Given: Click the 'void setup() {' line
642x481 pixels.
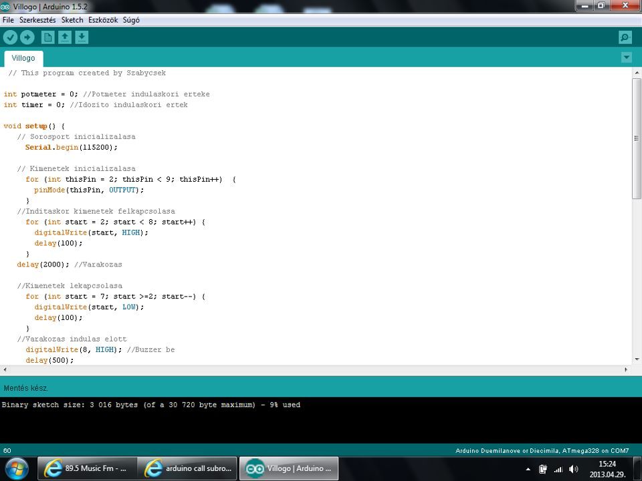Looking at the screenshot, I should pyautogui.click(x=34, y=126).
